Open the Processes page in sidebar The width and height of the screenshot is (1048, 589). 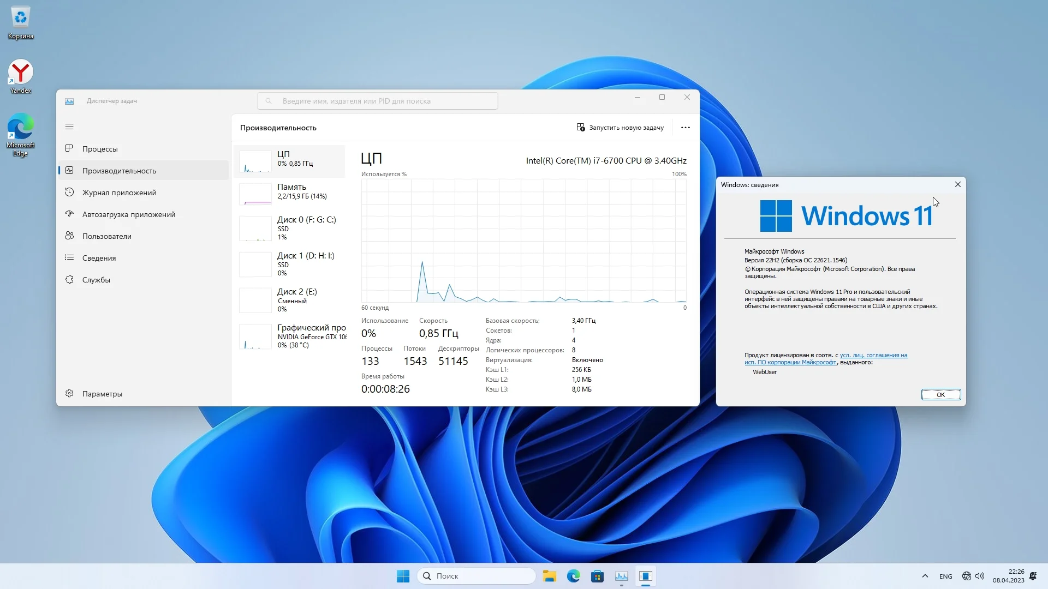click(100, 149)
